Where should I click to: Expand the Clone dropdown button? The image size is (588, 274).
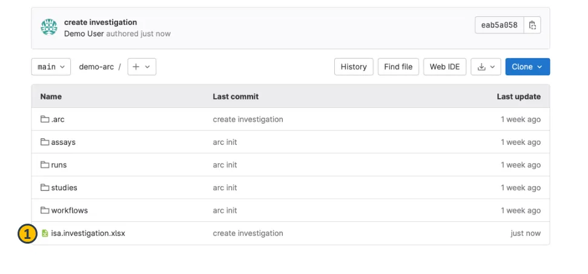[x=527, y=67]
